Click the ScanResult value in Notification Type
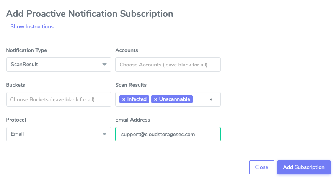 (24, 65)
